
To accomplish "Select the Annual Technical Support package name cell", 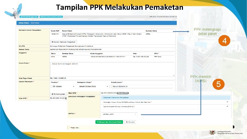I will point(102,35).
